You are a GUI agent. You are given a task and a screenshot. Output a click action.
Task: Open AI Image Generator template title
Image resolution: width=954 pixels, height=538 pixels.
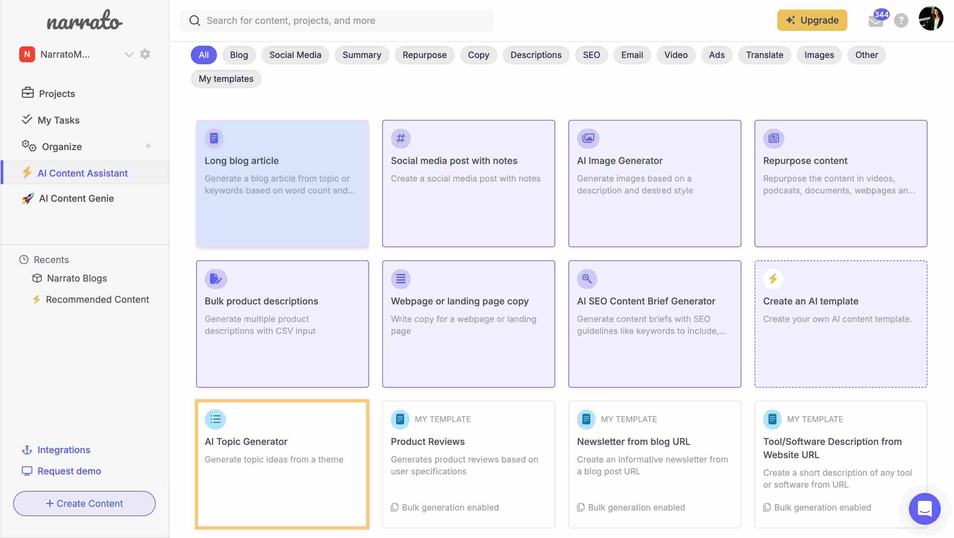619,161
